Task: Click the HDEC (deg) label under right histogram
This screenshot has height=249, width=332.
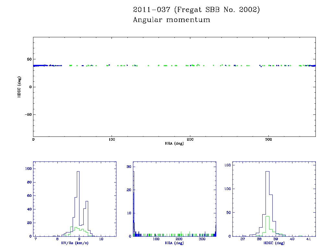Action: 274,243
